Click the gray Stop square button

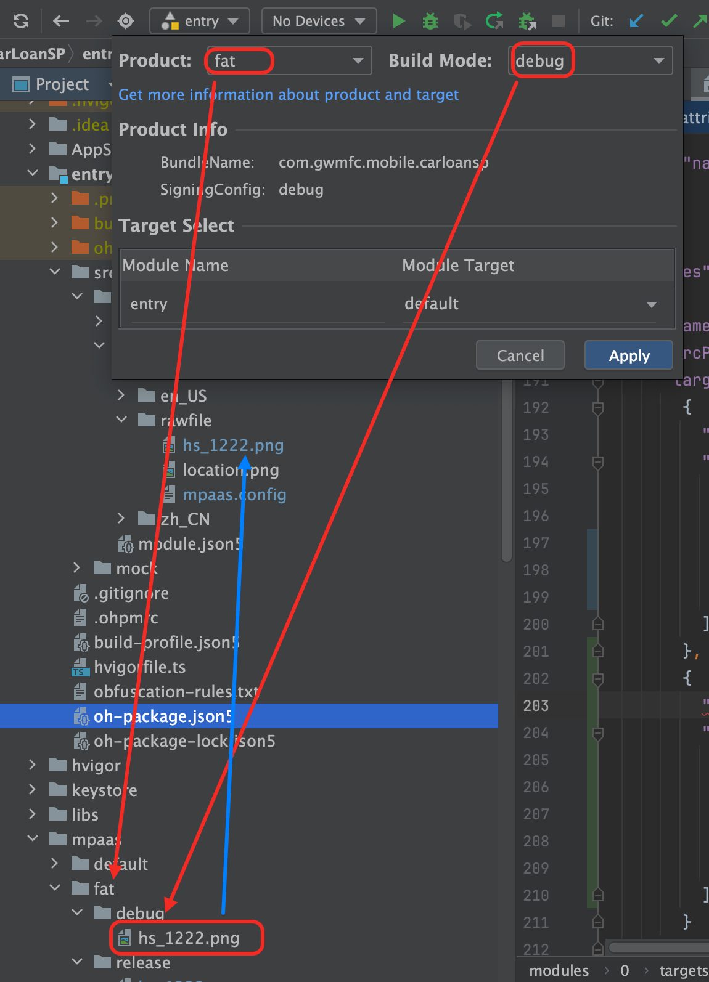(x=559, y=21)
